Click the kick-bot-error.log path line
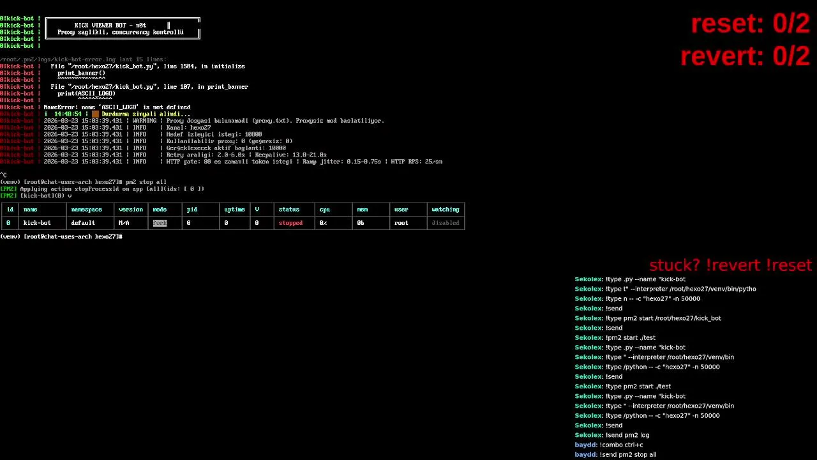Viewport: 817px width, 460px height. click(83, 59)
